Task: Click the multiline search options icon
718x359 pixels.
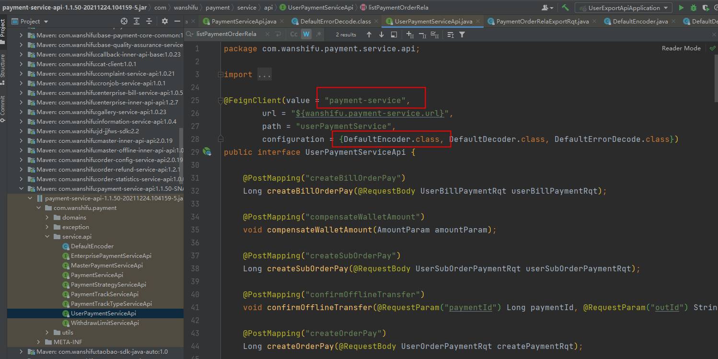Action: click(451, 35)
